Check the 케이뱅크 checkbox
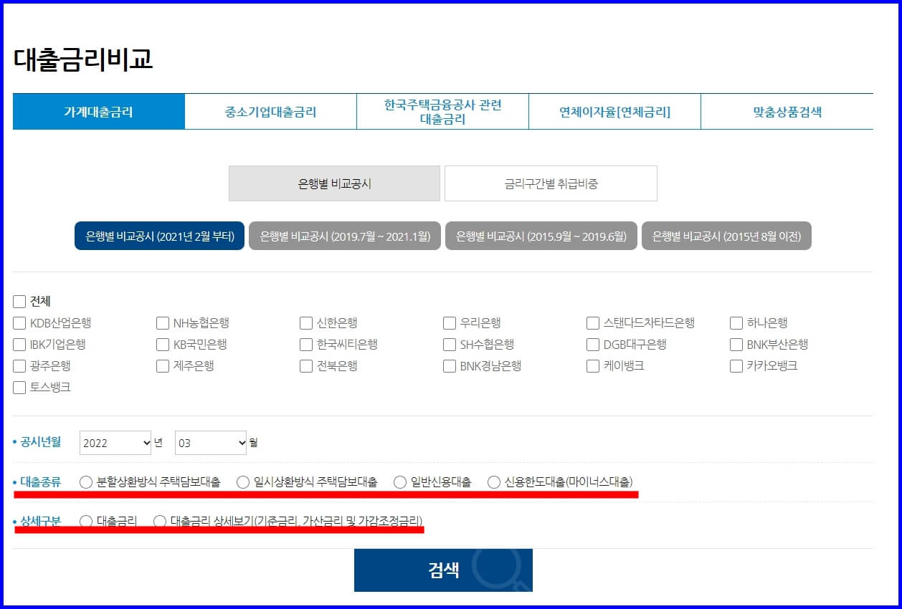This screenshot has height=609, width=902. 592,365
